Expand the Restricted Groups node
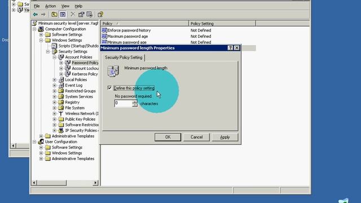Viewport: 361px width, 203px height. (x=54, y=91)
